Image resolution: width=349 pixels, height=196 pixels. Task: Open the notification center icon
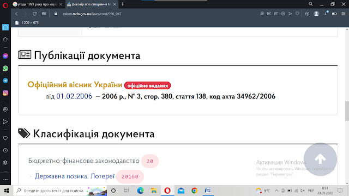pos(340,191)
